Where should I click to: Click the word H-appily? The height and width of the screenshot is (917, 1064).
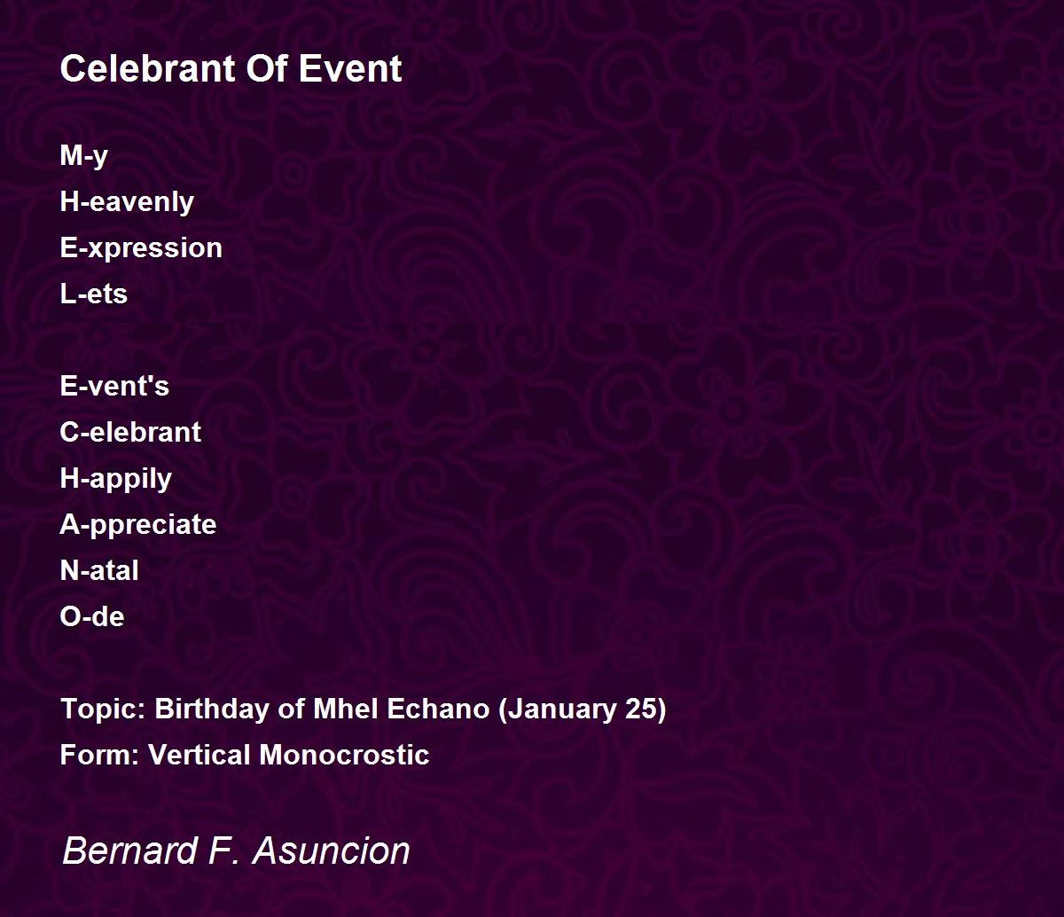(x=116, y=479)
